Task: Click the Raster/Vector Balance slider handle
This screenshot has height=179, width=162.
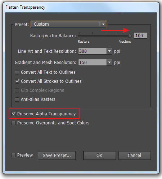Action: (x=130, y=35)
